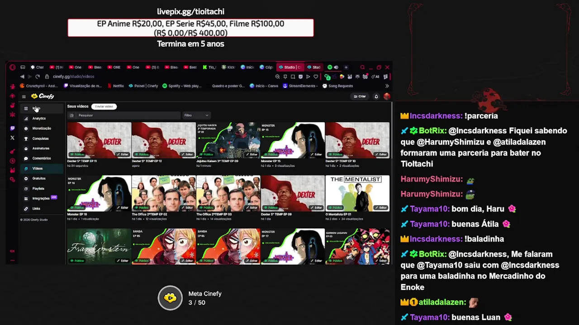579x325 pixels.
Task: Open the Gurren Lagann EP 03 thumbnail
Action: [357, 246]
